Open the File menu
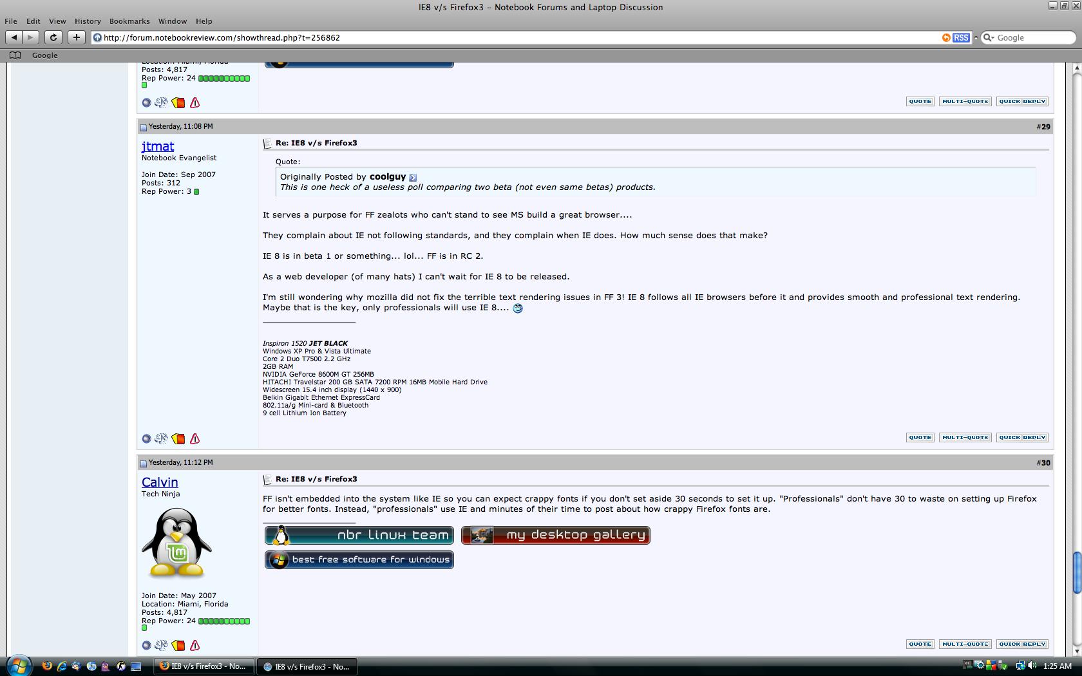This screenshot has height=676, width=1082. click(11, 21)
